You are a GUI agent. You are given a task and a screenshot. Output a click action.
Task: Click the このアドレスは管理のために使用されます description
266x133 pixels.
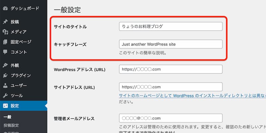193,127
